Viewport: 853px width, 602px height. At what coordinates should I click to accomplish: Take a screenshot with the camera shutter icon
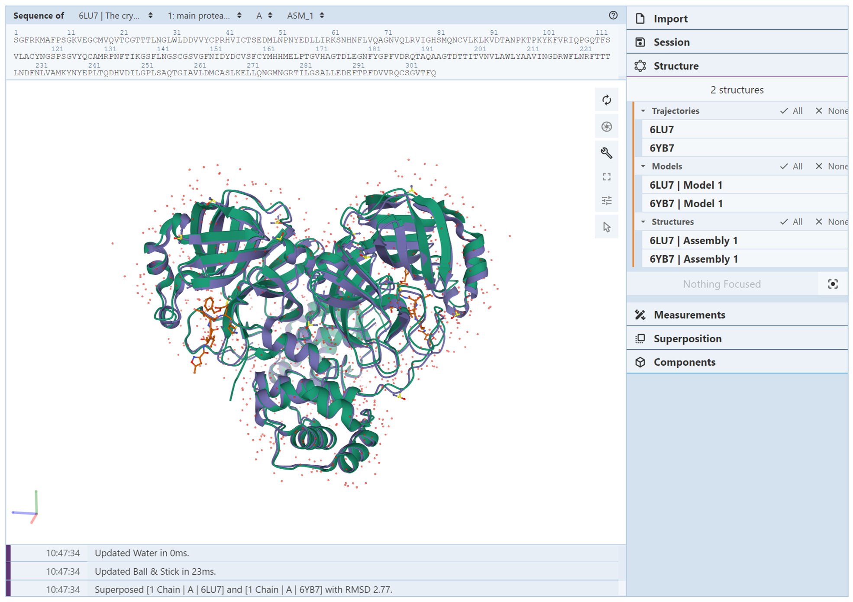(606, 126)
